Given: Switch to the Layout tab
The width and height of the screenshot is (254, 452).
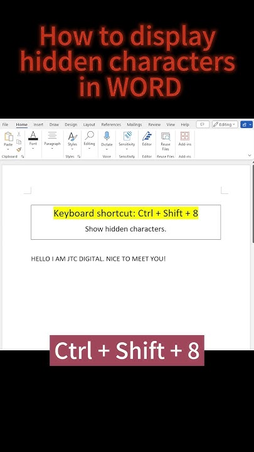Looking at the screenshot, I should 89,124.
